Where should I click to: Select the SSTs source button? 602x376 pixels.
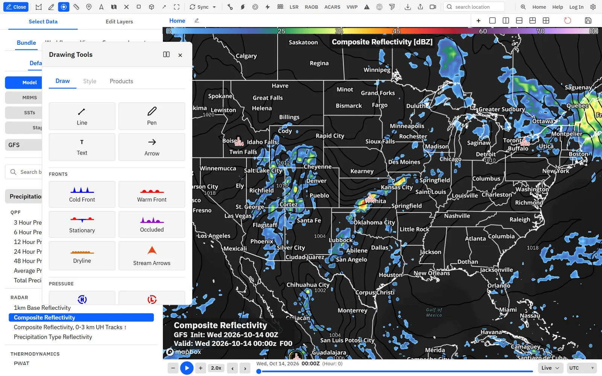pos(24,112)
